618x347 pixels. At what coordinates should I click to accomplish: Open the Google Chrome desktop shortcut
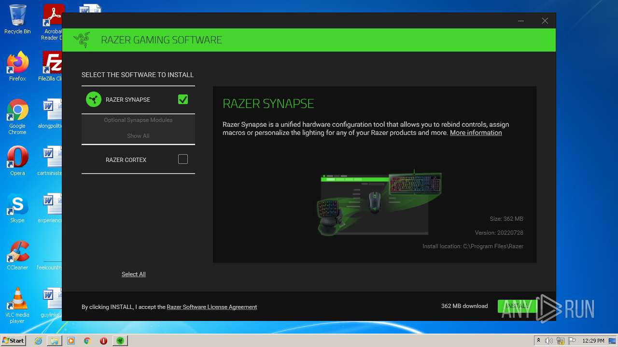click(17, 117)
